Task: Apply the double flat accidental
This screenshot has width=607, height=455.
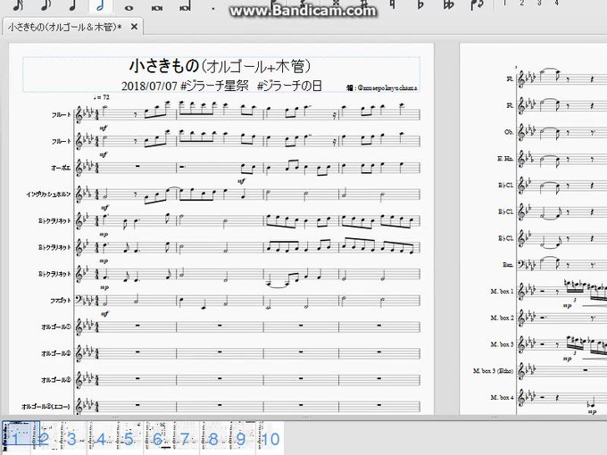Action: click(x=449, y=4)
